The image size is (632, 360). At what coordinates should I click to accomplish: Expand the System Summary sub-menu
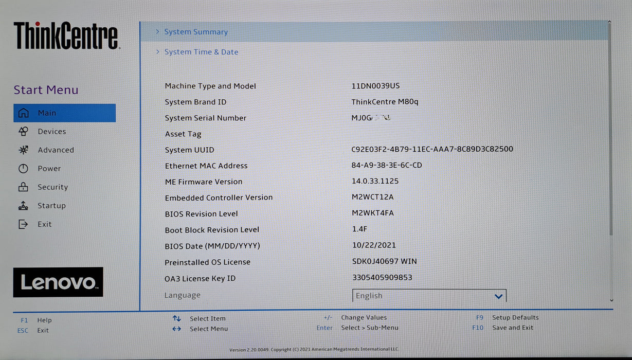[x=374, y=32]
